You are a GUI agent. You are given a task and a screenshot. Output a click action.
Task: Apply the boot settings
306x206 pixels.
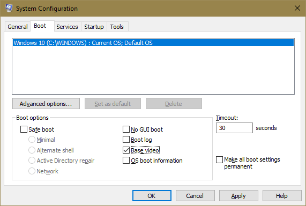238,195
